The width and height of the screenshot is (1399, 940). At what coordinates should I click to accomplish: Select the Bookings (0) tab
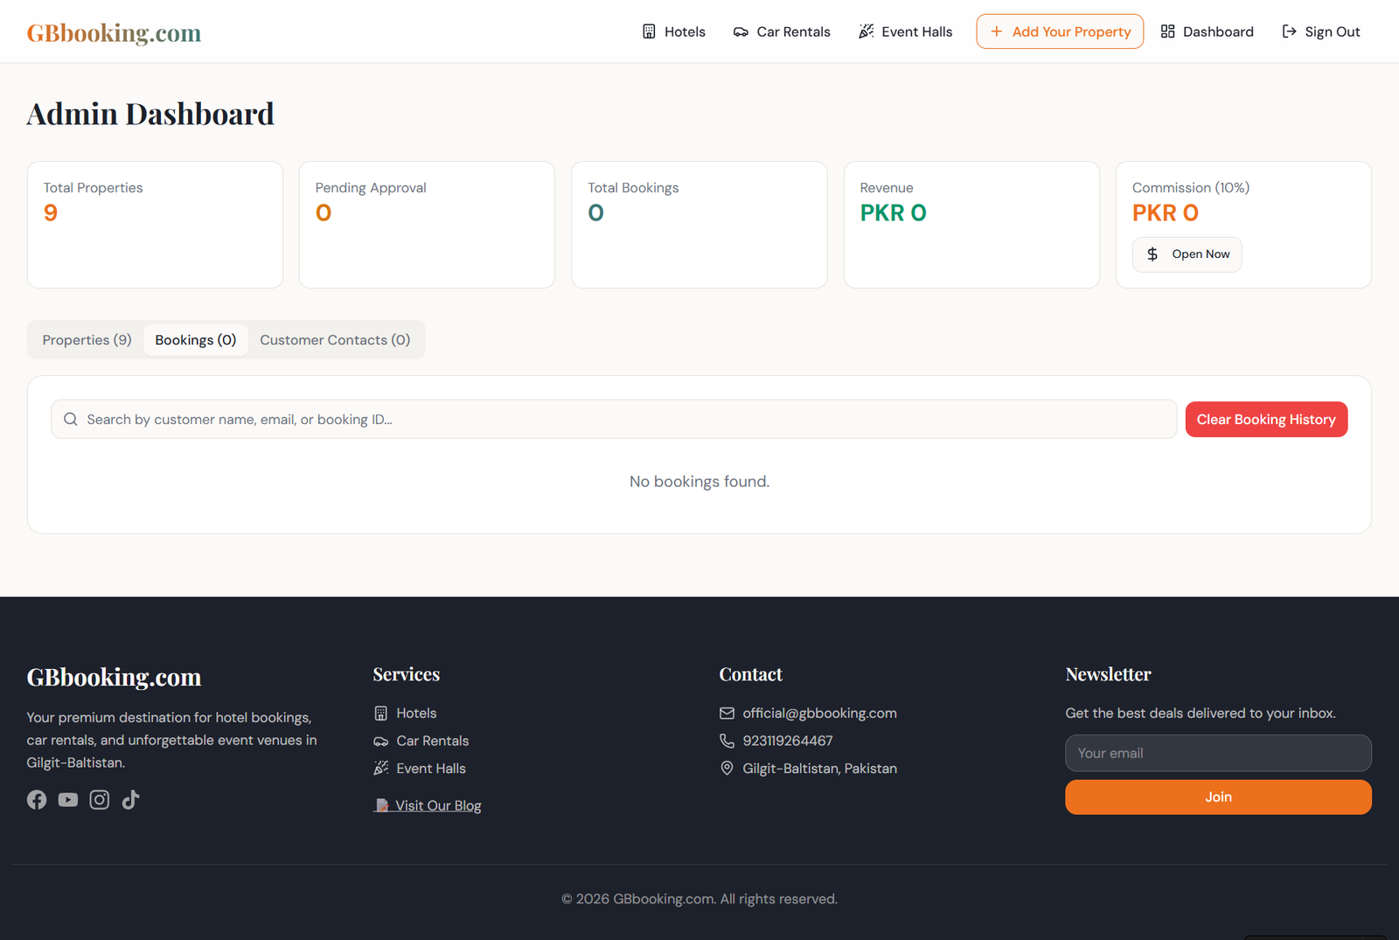point(196,340)
